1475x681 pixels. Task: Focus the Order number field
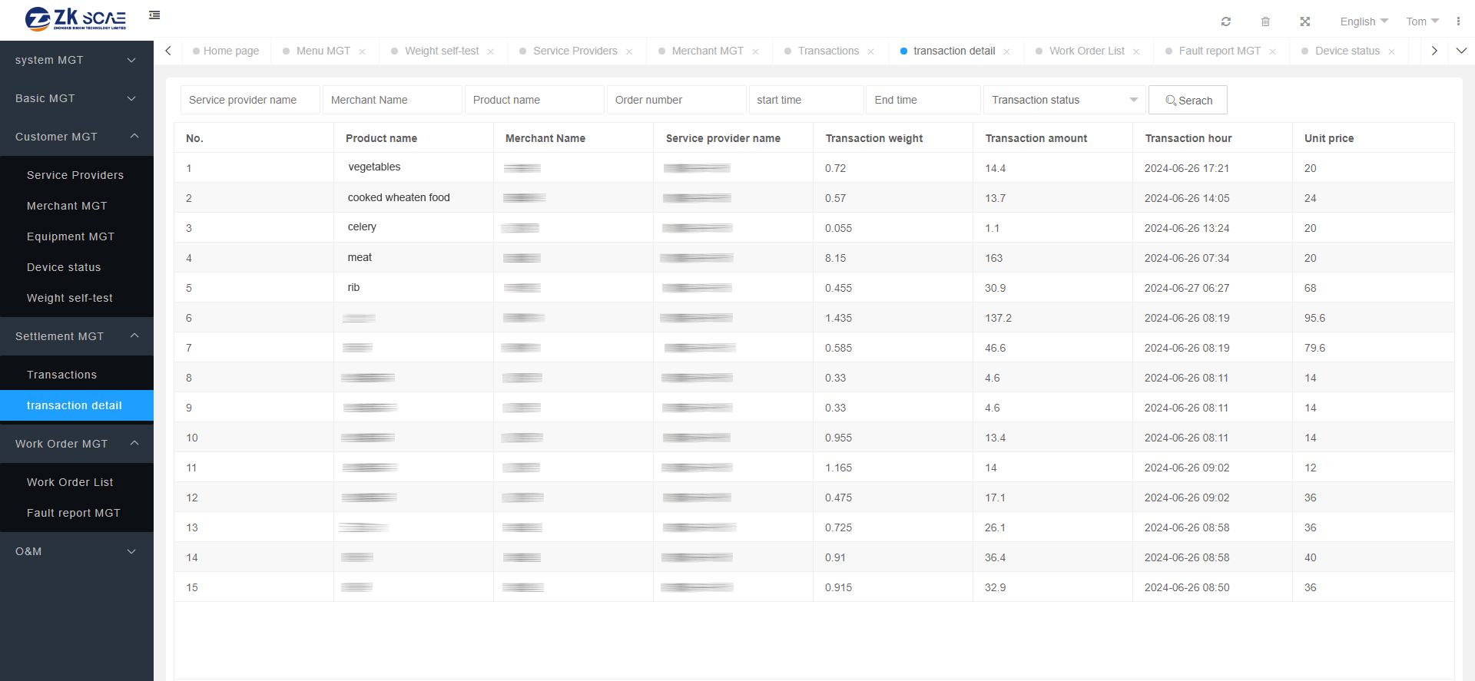pos(677,100)
